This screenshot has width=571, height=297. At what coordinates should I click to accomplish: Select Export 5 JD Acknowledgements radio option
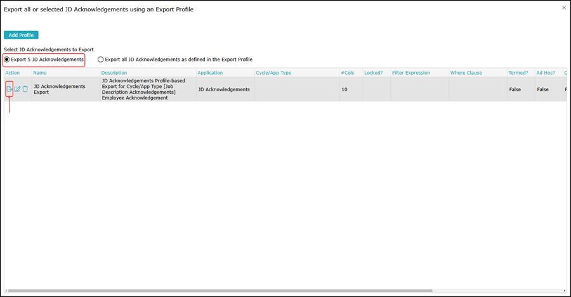7,60
